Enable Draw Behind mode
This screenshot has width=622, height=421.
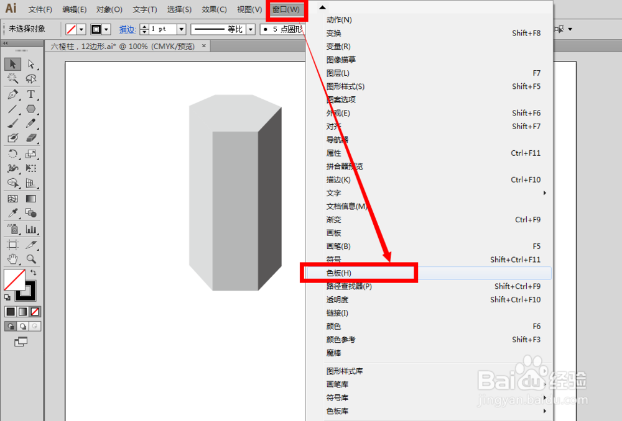tap(22, 327)
